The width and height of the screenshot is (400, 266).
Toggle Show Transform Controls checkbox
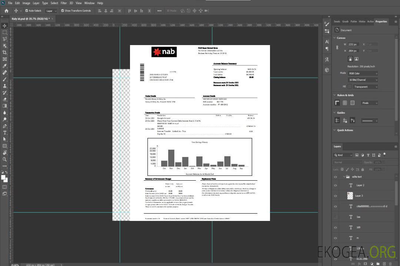point(63,11)
